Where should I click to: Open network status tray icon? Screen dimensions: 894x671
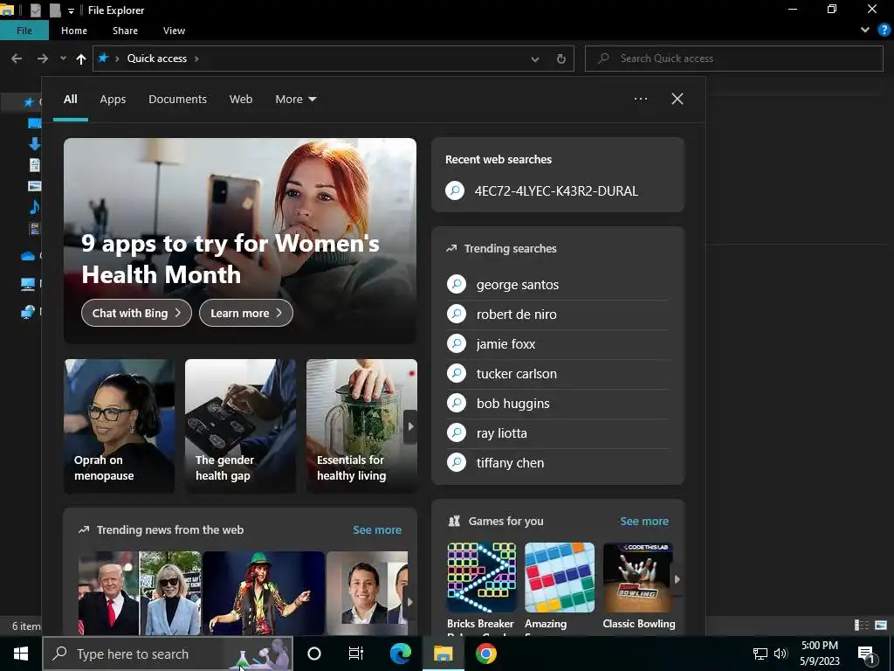[x=760, y=654]
